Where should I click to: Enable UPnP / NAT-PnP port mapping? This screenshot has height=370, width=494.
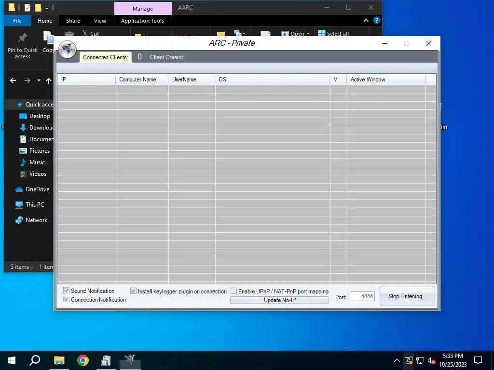click(x=234, y=291)
